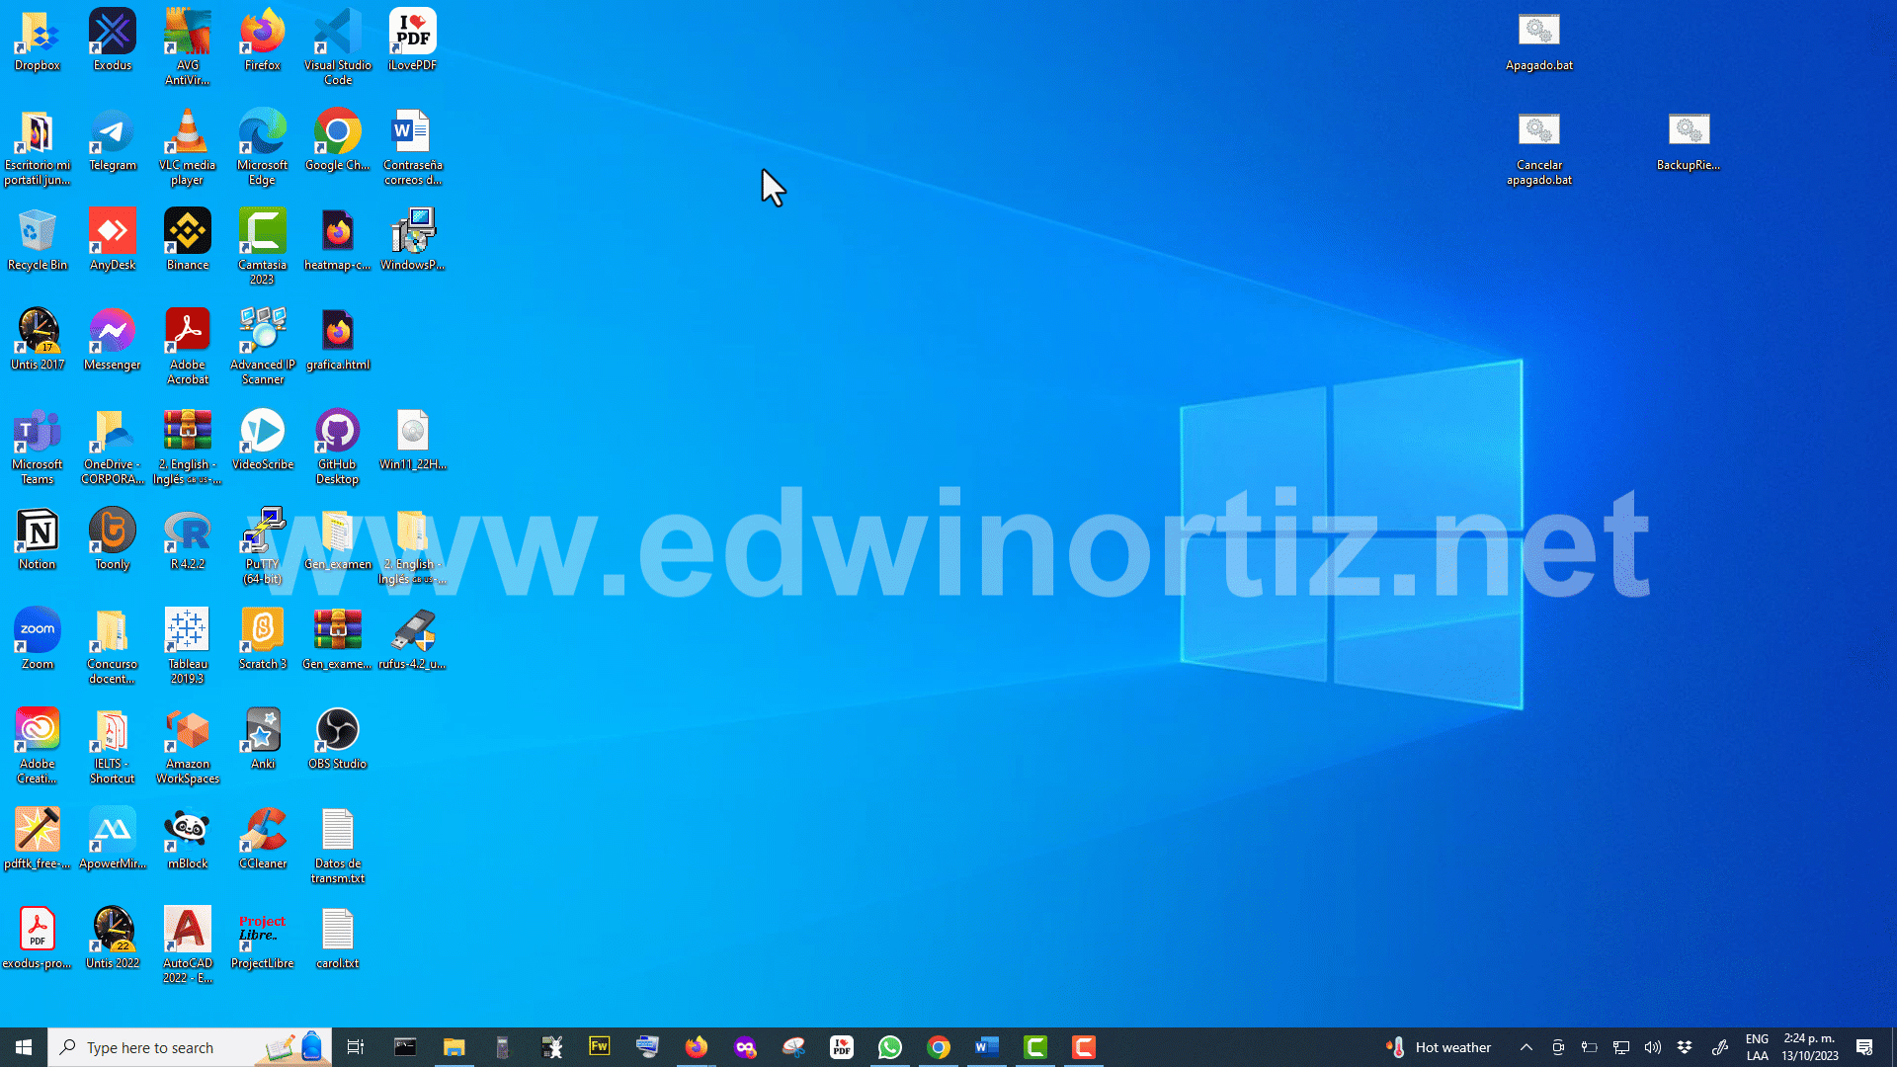This screenshot has height=1067, width=1897.
Task: Select the Telegram desktop shortcut
Action: click(x=113, y=141)
